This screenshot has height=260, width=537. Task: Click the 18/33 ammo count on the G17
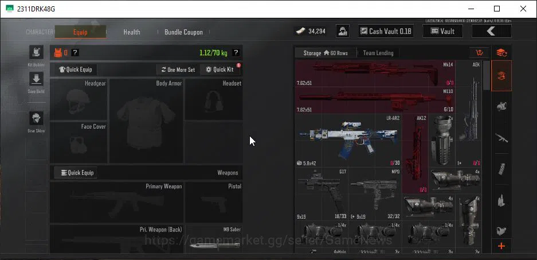click(x=340, y=217)
